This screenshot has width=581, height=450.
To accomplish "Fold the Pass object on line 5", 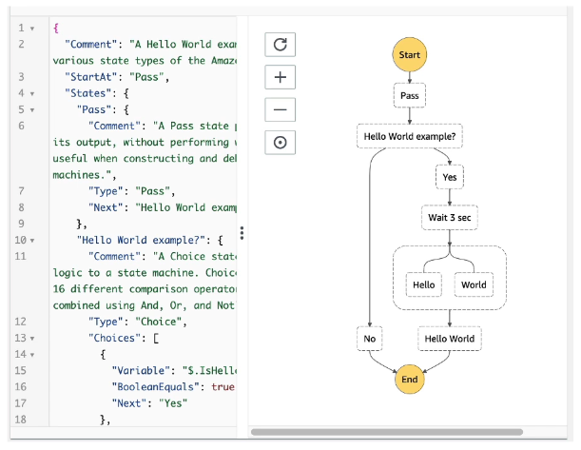I will click(x=32, y=109).
